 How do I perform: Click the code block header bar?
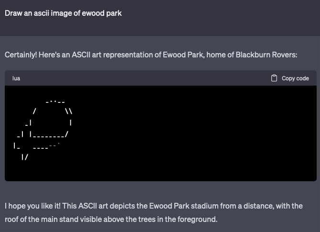tap(160, 78)
